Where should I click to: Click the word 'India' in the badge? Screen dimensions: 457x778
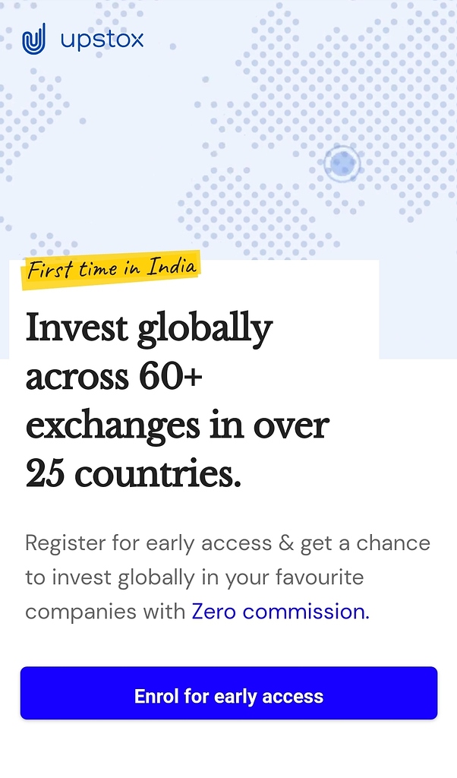pyautogui.click(x=172, y=267)
